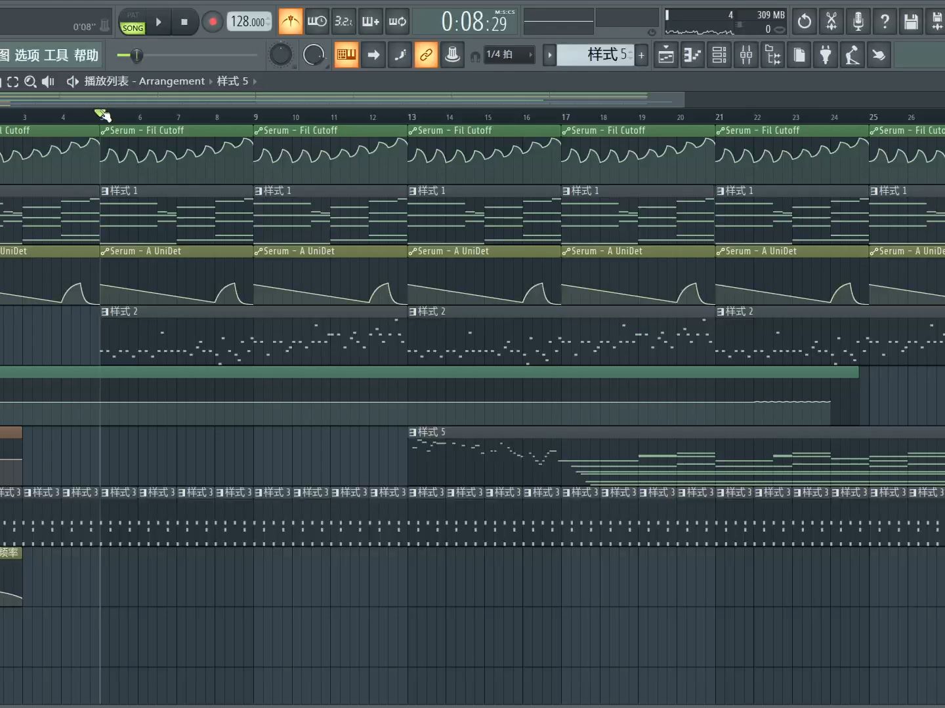Click tempo 128.000 stepper arrows

click(268, 22)
